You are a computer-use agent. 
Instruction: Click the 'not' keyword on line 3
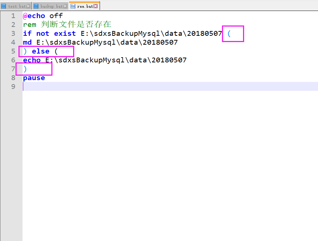click(43, 34)
